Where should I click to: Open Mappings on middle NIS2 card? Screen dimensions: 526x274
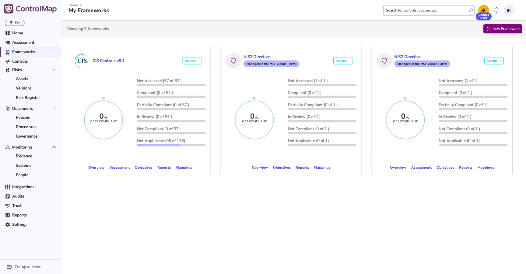point(322,168)
